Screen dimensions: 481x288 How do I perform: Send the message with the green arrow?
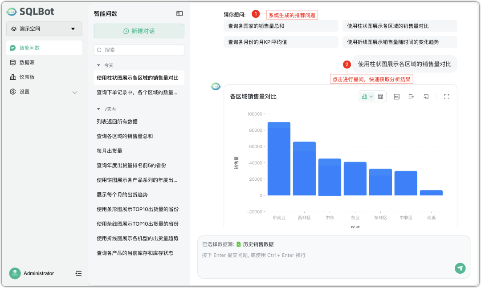(460, 268)
